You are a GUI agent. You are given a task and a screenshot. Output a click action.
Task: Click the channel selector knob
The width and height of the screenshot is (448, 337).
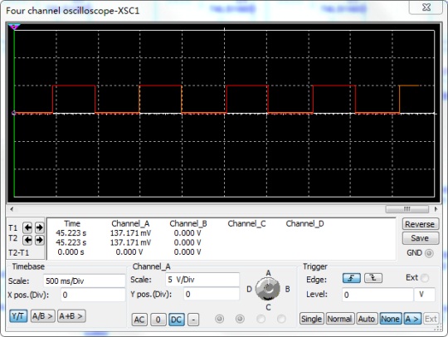click(268, 289)
